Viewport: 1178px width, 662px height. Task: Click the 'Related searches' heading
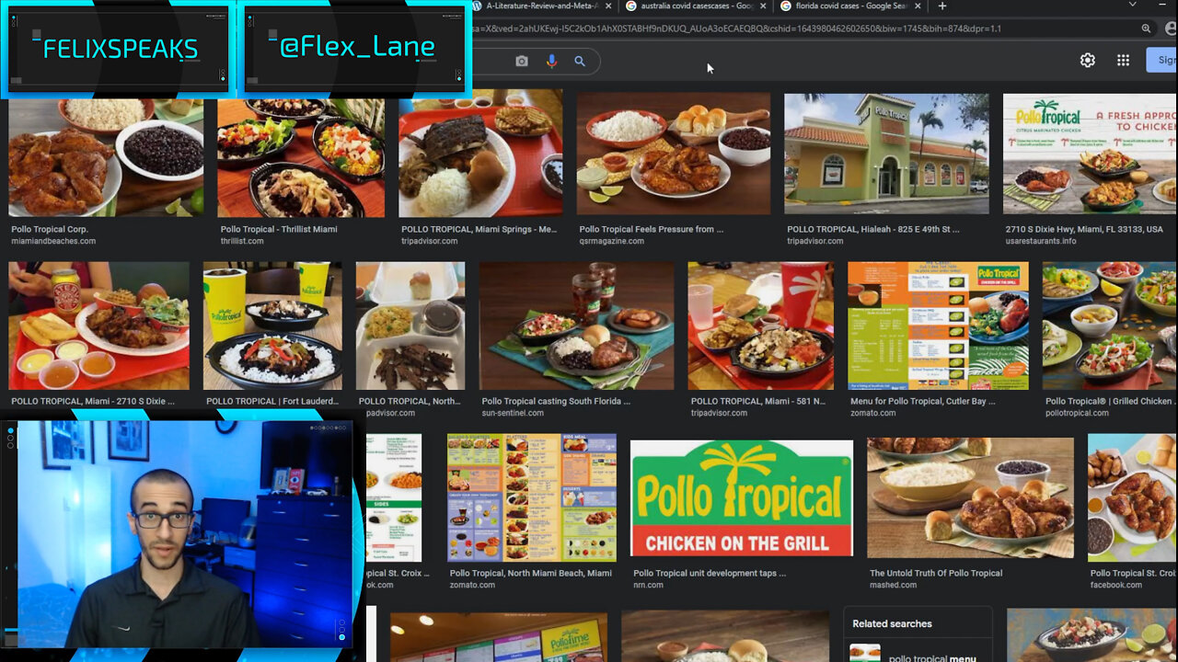tap(892, 623)
